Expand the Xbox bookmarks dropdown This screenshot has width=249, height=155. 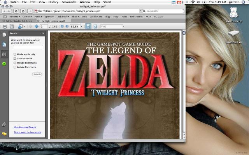point(75,17)
